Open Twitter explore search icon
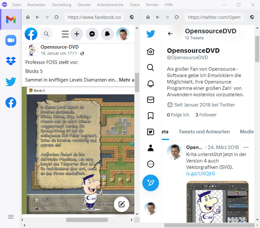Screen dimensions: 260x228 click(150, 67)
